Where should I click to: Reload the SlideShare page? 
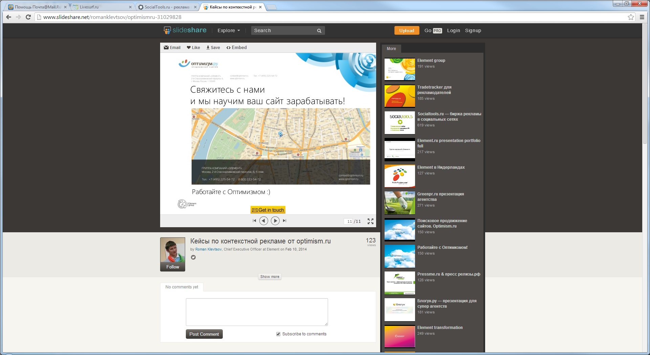(28, 17)
